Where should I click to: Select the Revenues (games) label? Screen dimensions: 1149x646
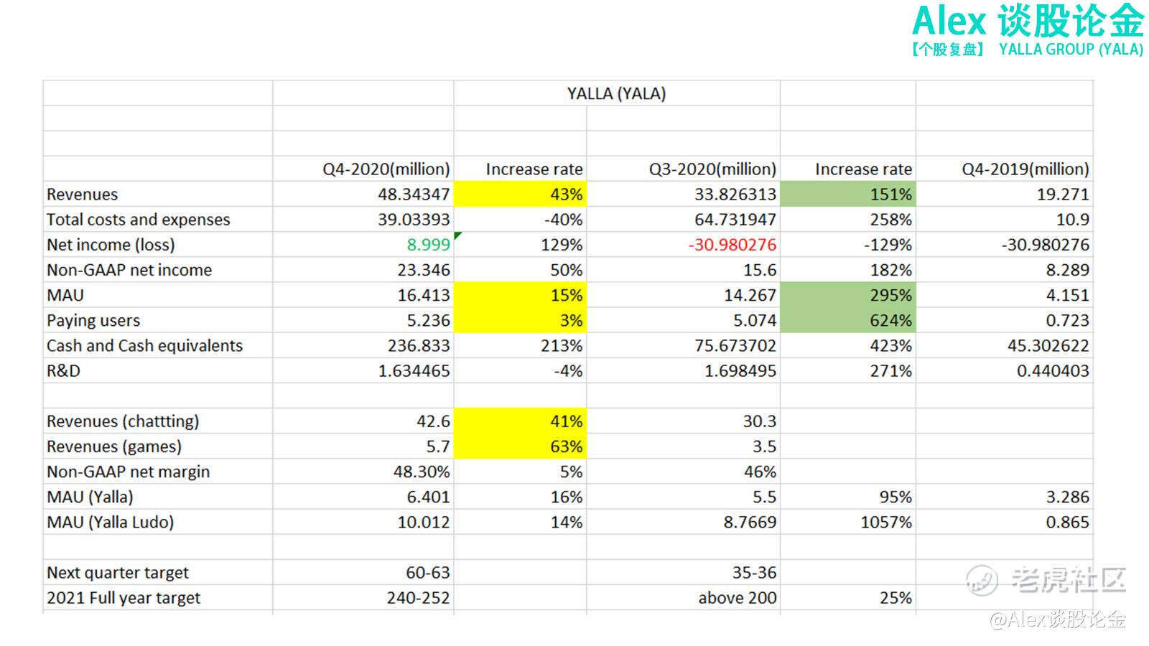[114, 446]
